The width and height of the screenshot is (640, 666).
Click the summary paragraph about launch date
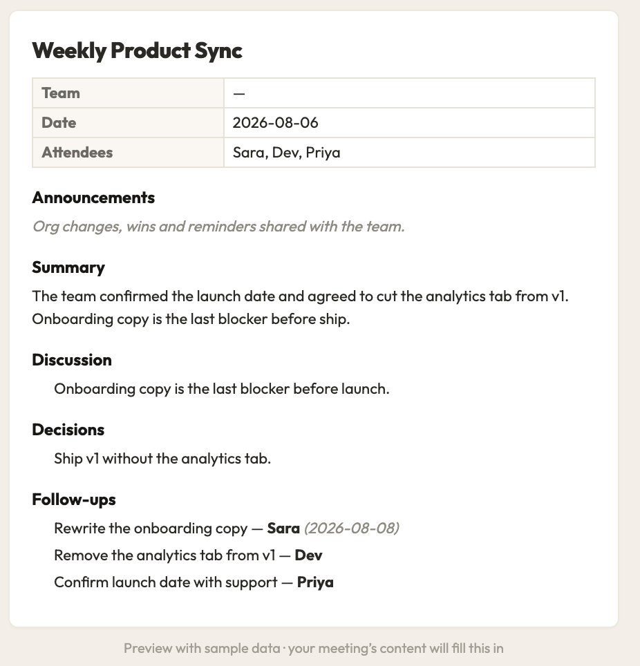[301, 307]
